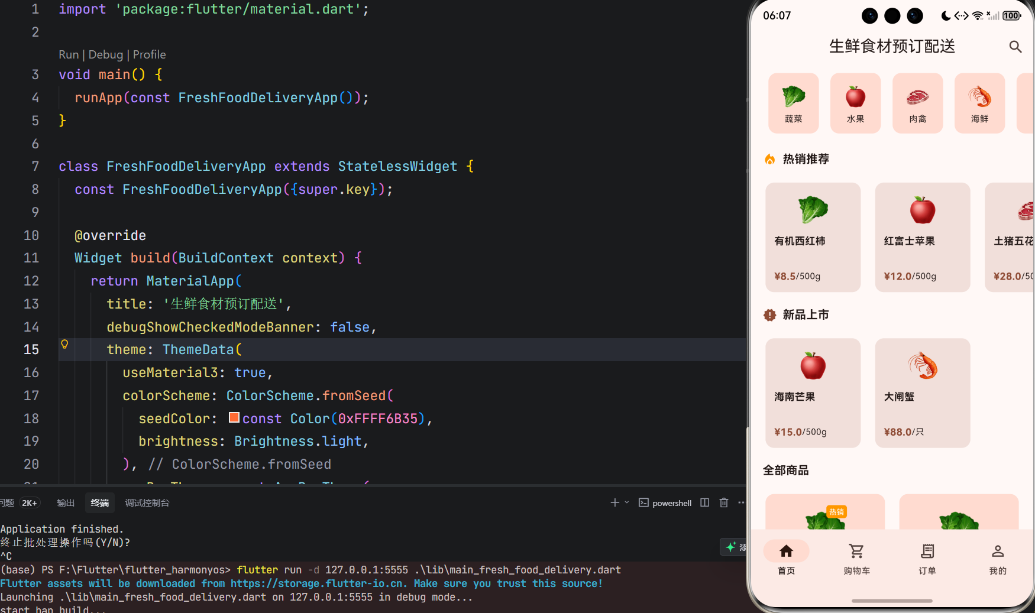
Task: Open the terminal panel more actions menu
Action: click(x=742, y=502)
